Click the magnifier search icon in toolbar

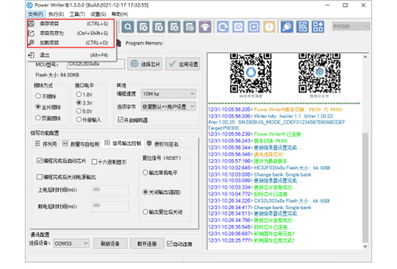pyautogui.click(x=128, y=27)
